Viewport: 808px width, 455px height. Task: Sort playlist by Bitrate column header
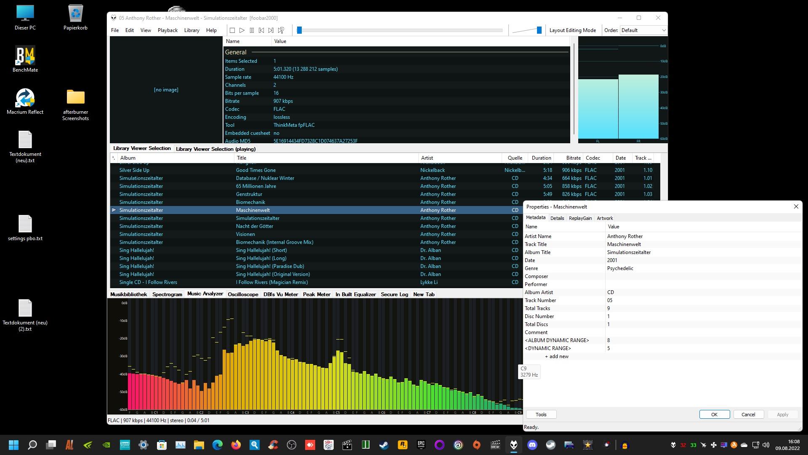[x=568, y=158]
